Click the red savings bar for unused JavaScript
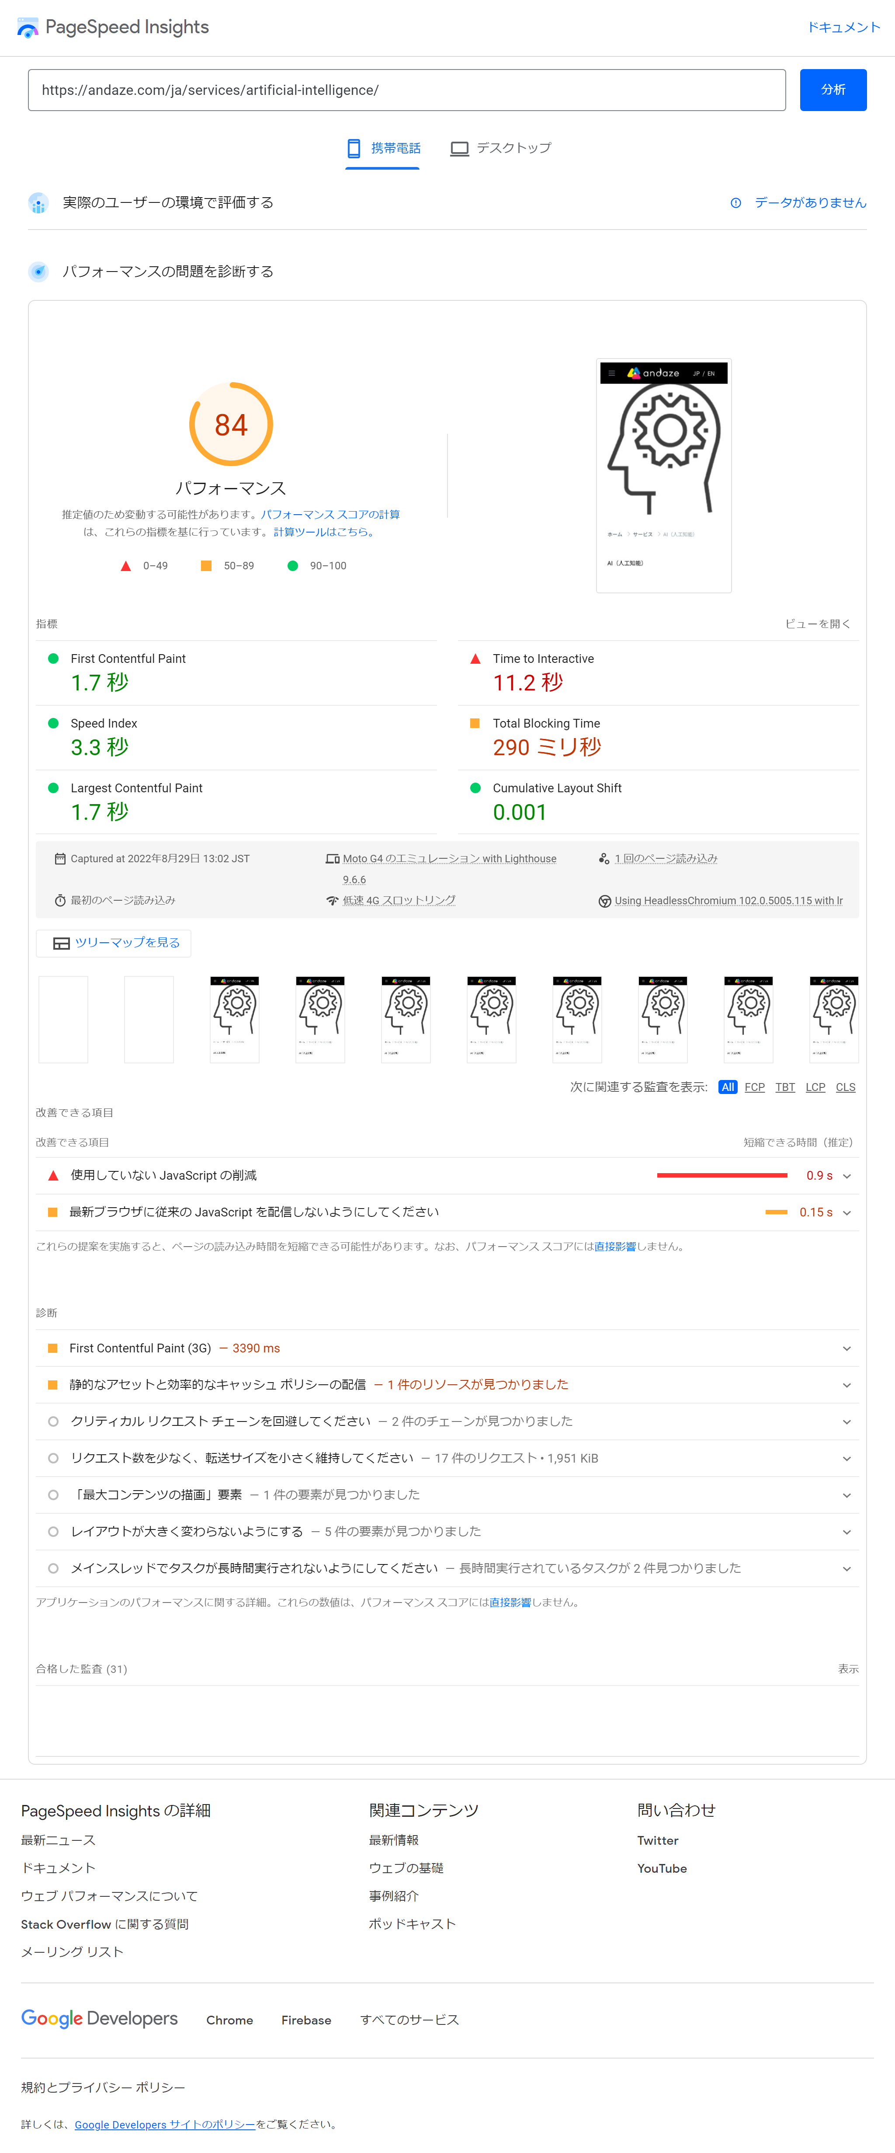895x2153 pixels. tap(723, 1175)
